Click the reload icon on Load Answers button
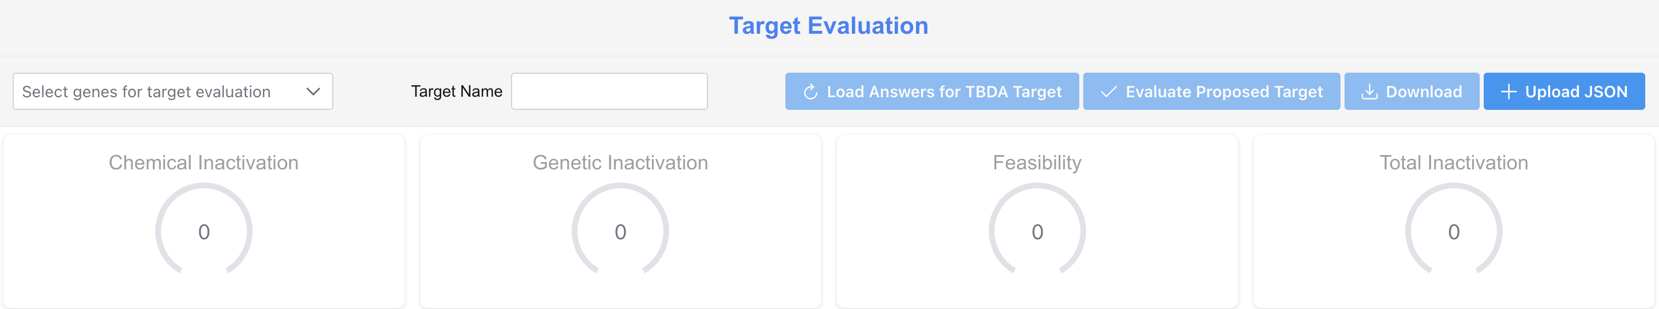The image size is (1659, 309). click(x=810, y=92)
